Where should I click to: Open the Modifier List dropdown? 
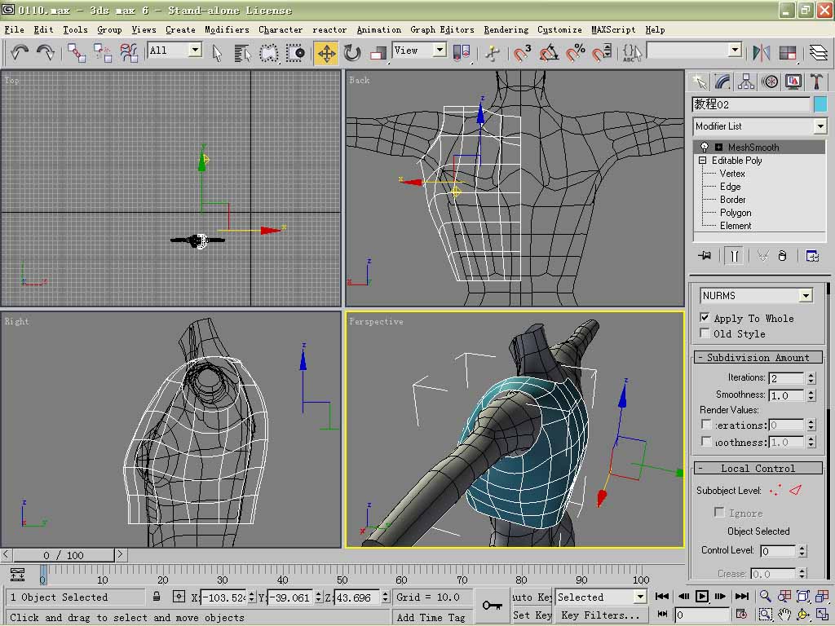pyautogui.click(x=820, y=126)
